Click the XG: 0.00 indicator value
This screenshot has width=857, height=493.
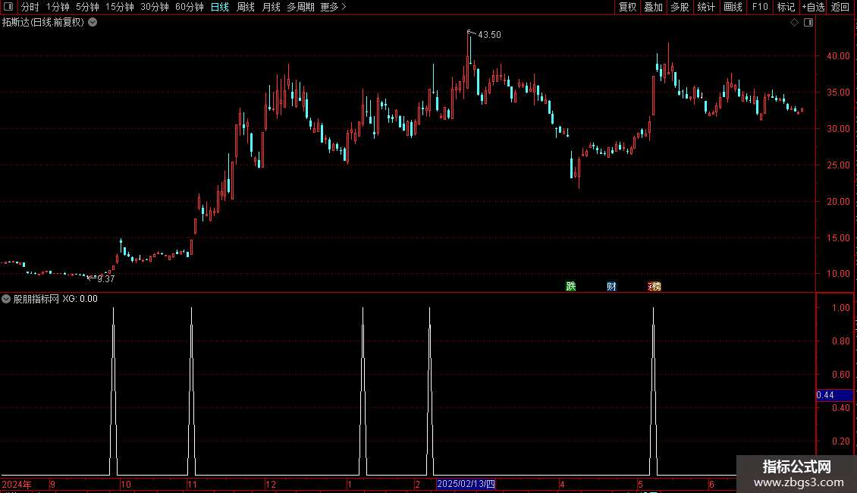[80, 299]
